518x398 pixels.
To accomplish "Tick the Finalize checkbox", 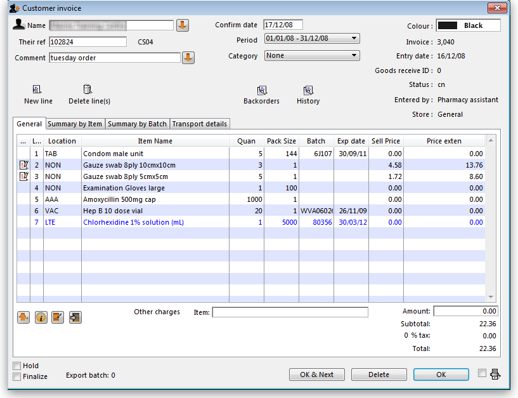I will 17,376.
